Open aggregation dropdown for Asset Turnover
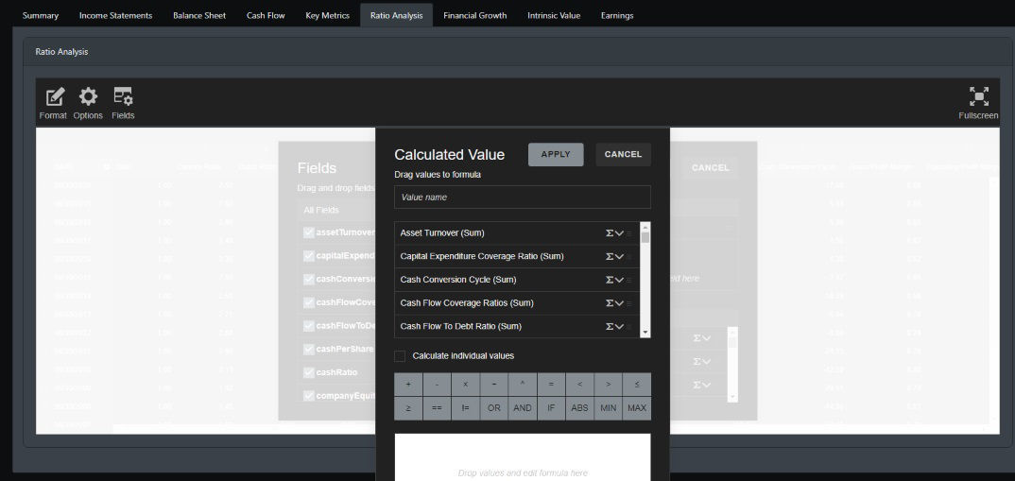Image resolution: width=1015 pixels, height=481 pixels. pos(614,233)
